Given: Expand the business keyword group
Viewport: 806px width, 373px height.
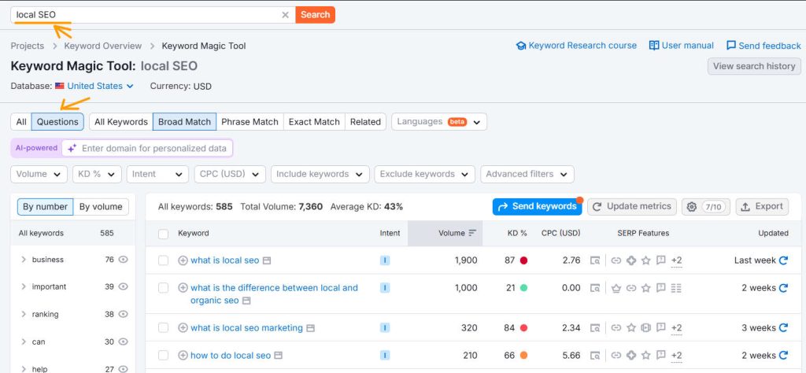Looking at the screenshot, I should pos(24,260).
